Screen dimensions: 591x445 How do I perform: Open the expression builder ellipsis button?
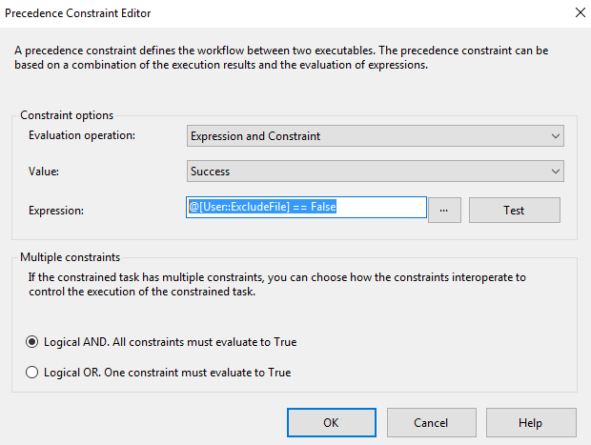pyautogui.click(x=444, y=210)
